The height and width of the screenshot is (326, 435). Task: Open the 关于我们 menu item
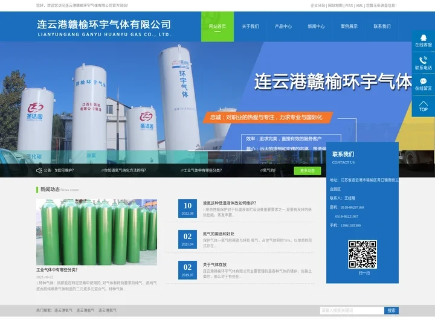[x=250, y=27]
